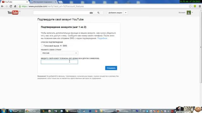Expand the account menu arrow beside avatar

[x=192, y=13]
